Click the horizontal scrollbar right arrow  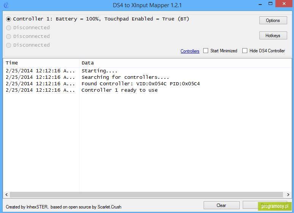288,194
